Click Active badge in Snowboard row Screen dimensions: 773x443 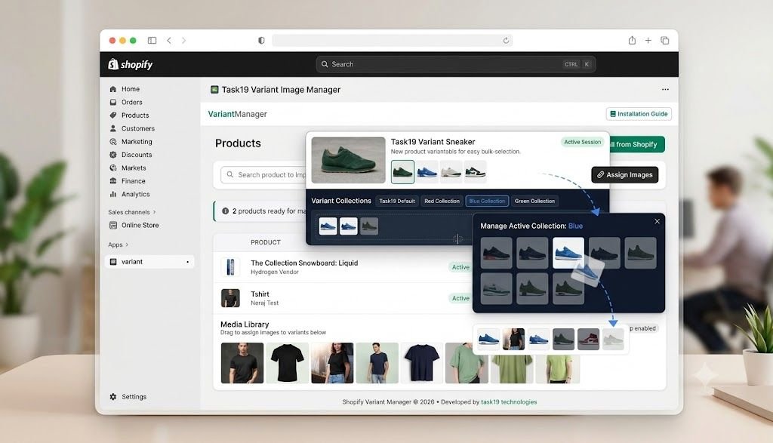click(x=460, y=267)
